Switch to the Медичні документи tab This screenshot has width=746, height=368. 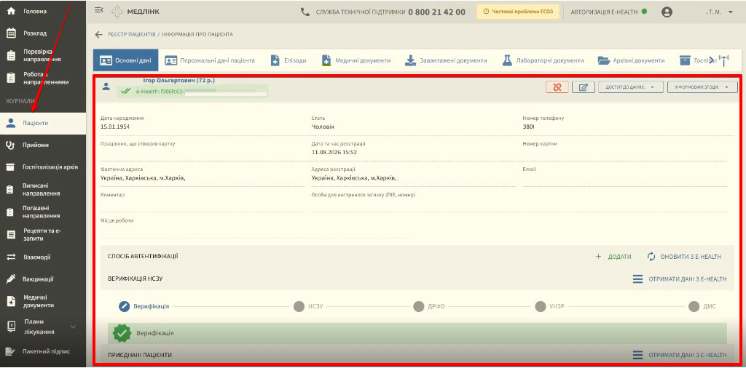(x=356, y=60)
